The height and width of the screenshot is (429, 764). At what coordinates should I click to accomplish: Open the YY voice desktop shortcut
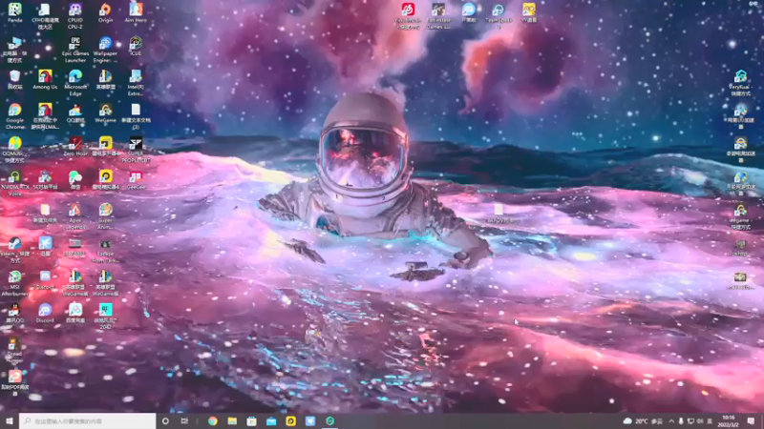(x=529, y=12)
